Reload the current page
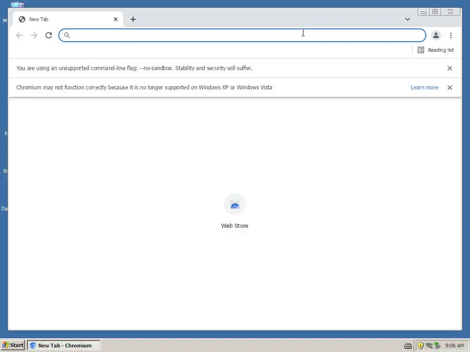The height and width of the screenshot is (352, 470). [x=49, y=35]
